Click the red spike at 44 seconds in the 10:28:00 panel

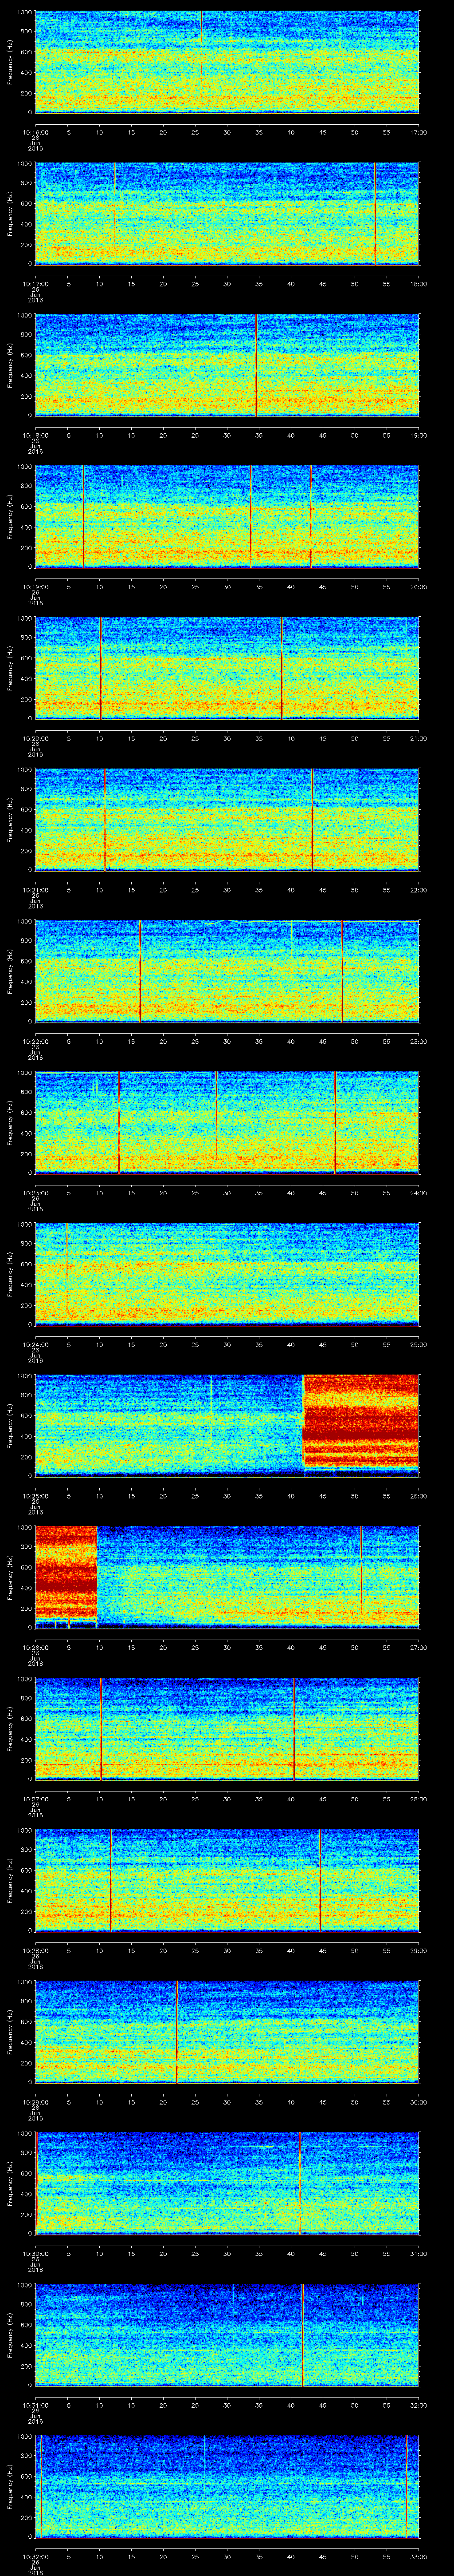coord(319,1880)
